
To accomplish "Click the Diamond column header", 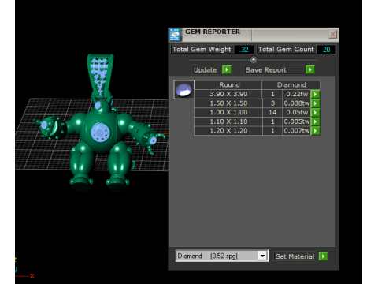I will (291, 85).
